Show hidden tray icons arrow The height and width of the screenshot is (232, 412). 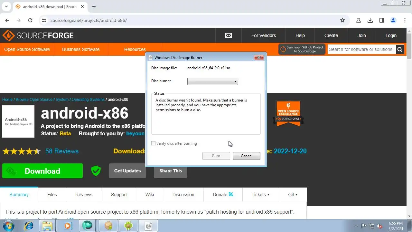tap(356, 226)
